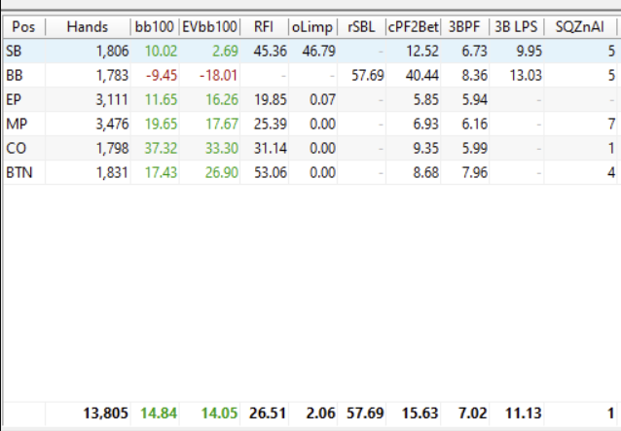
Task: Click the EP cPF2Bet value 5.85
Action: 425,100
